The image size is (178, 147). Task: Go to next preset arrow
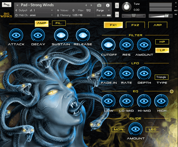coord(91,5)
